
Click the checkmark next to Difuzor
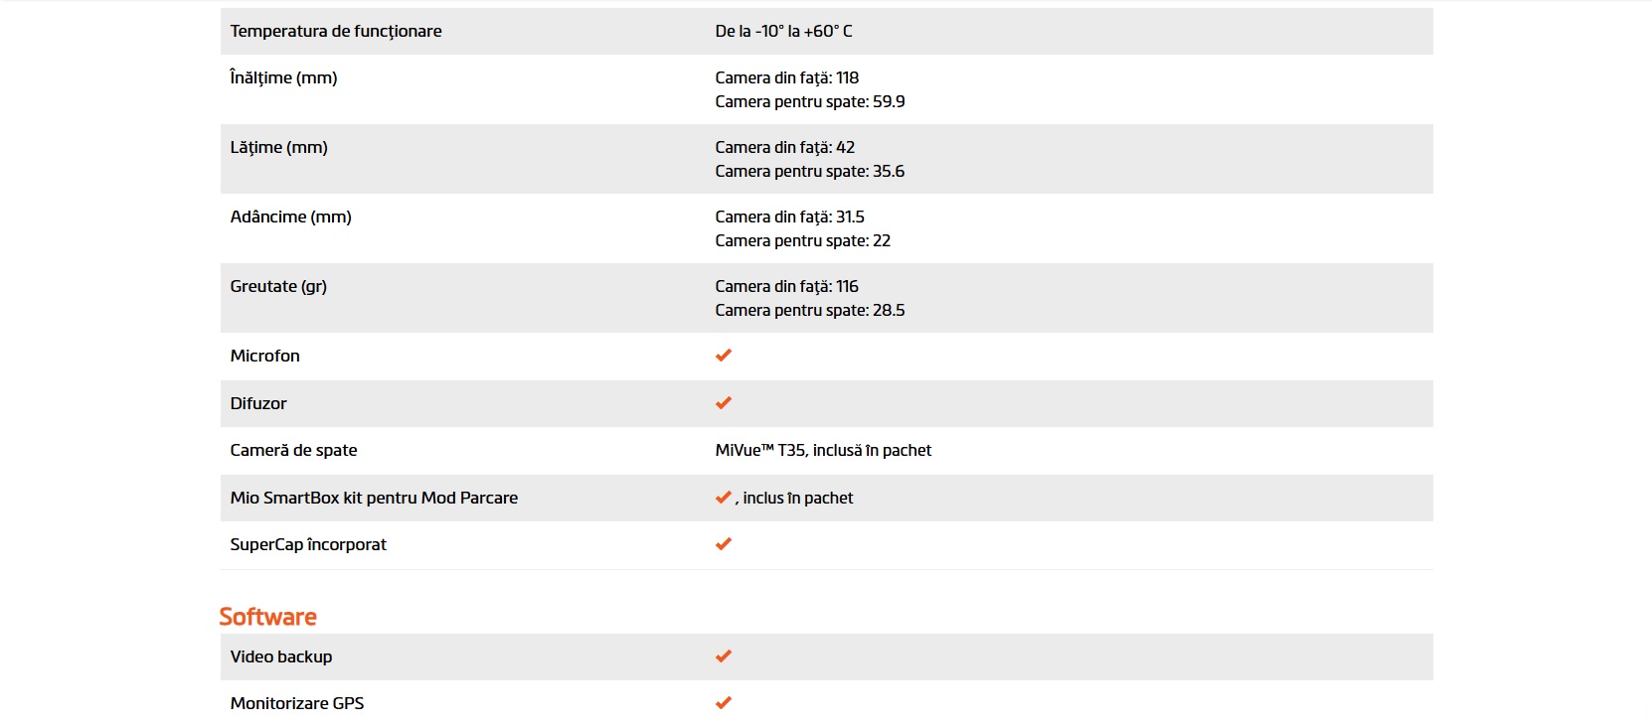(x=724, y=403)
